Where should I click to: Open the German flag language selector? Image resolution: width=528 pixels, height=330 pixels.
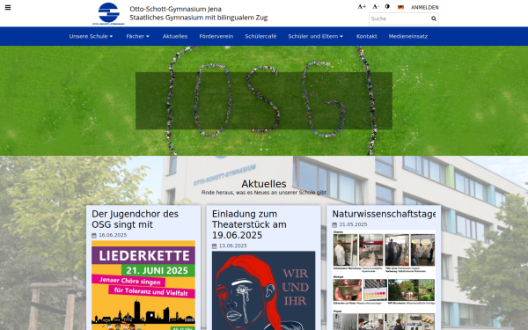point(400,7)
